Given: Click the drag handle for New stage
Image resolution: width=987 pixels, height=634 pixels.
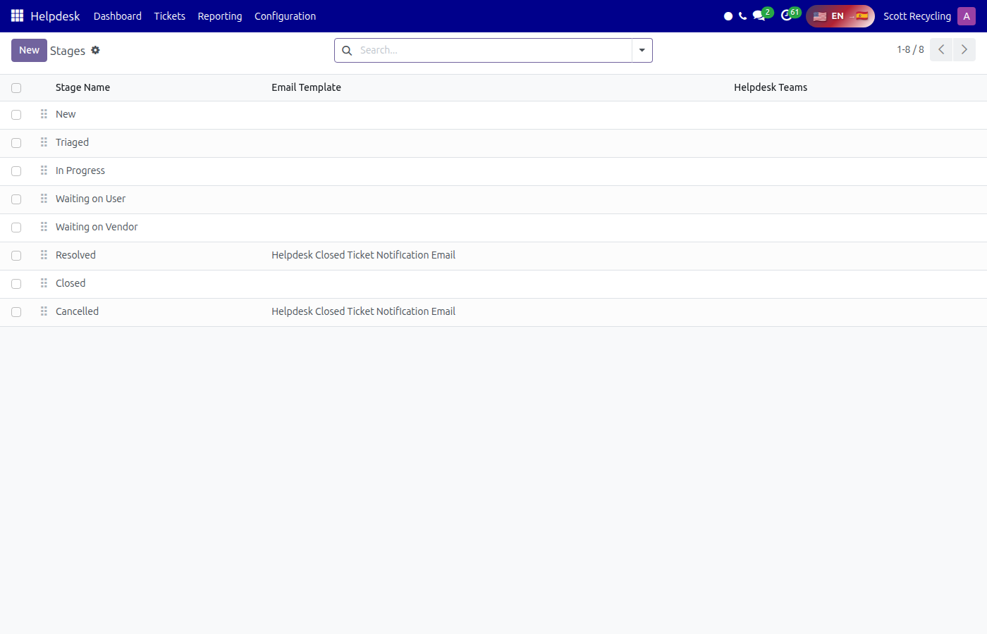Looking at the screenshot, I should click(44, 114).
